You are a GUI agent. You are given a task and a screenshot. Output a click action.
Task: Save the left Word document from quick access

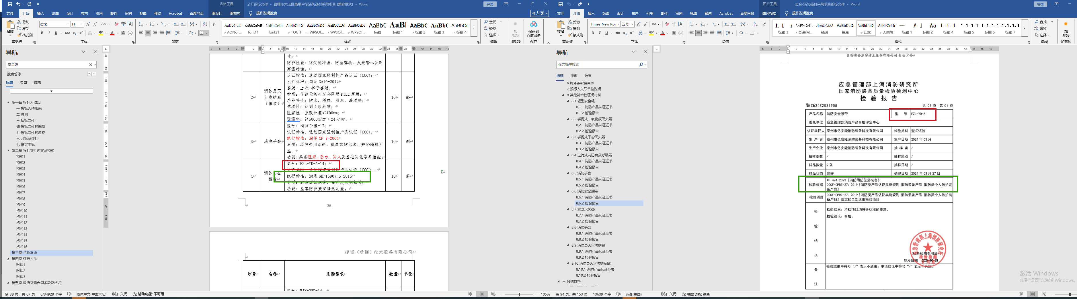[10, 4]
